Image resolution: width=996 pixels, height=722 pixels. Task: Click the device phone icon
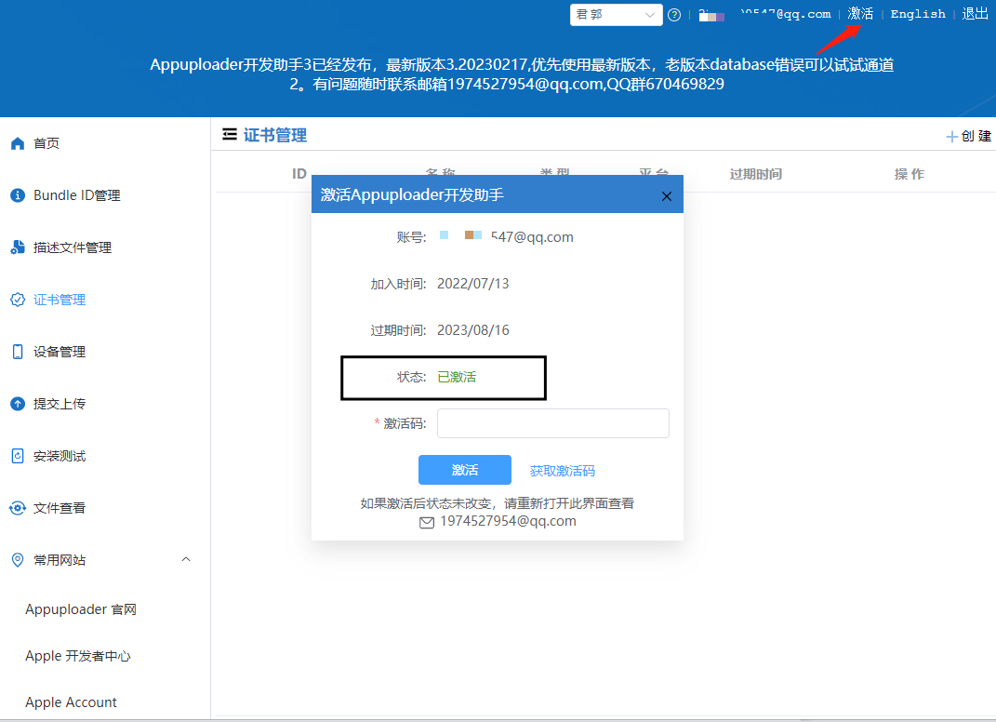click(x=18, y=352)
